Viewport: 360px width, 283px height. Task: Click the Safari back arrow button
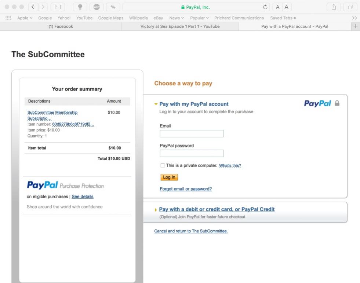click(33, 7)
